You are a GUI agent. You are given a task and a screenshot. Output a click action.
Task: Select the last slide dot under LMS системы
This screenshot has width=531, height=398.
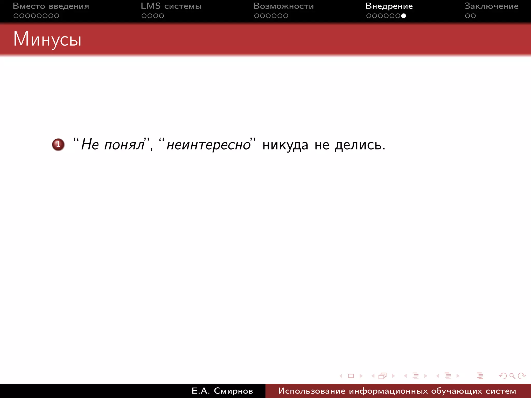pos(161,16)
